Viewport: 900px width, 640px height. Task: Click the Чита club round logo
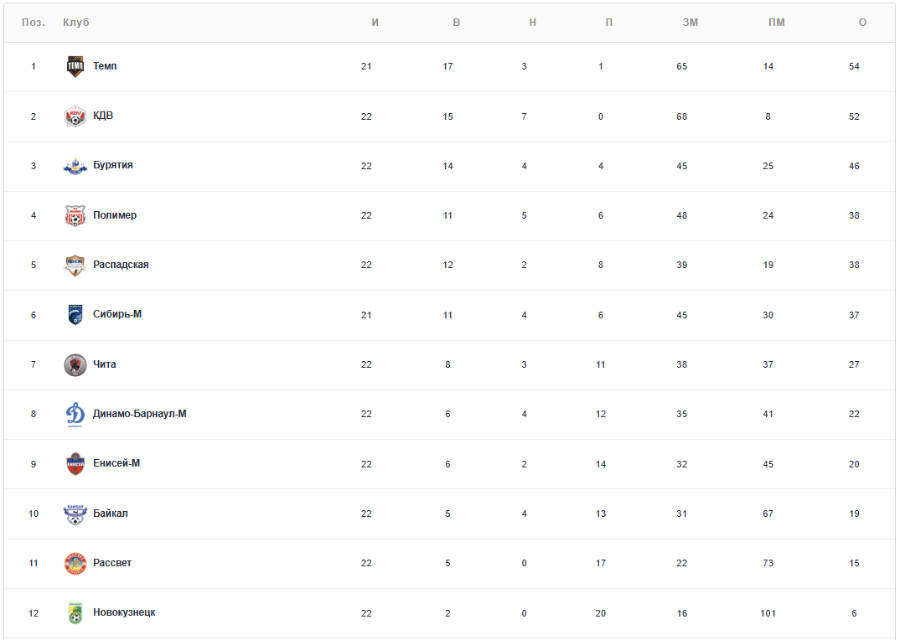(75, 365)
